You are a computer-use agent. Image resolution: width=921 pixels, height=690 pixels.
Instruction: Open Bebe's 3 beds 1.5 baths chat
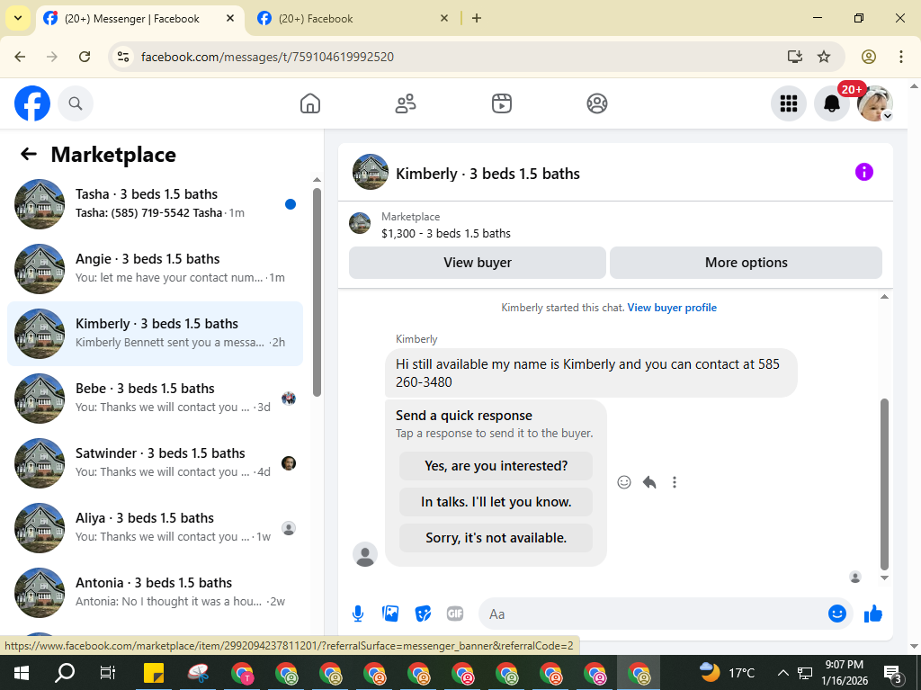tap(155, 399)
